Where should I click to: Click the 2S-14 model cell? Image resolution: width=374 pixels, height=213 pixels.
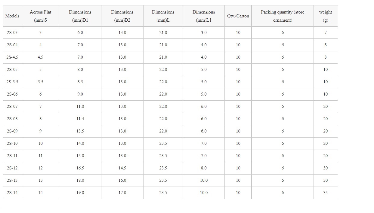[x=12, y=193]
